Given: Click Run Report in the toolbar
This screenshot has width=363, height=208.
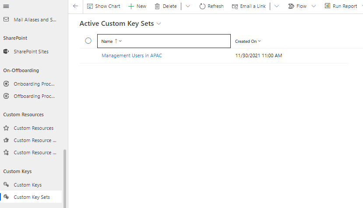Looking at the screenshot, I should point(341,6).
